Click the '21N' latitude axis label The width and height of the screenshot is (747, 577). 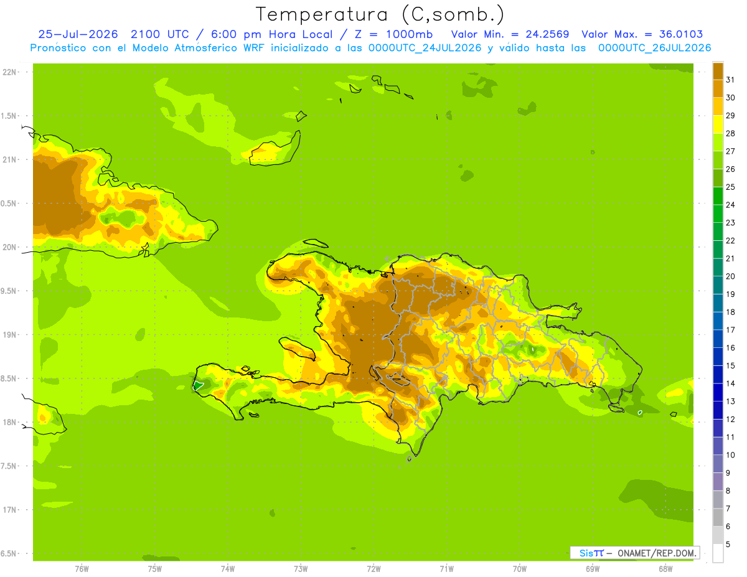click(x=9, y=160)
